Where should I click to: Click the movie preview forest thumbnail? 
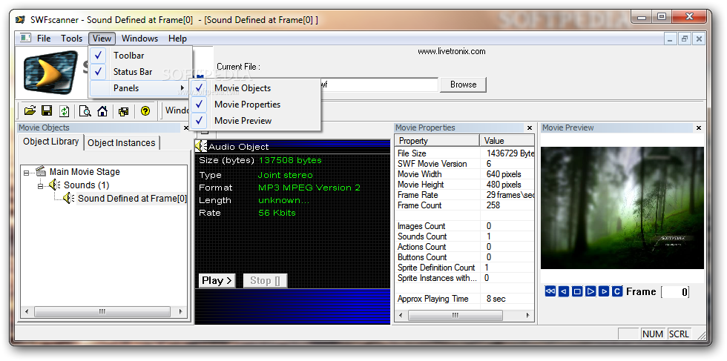pyautogui.click(x=622, y=208)
